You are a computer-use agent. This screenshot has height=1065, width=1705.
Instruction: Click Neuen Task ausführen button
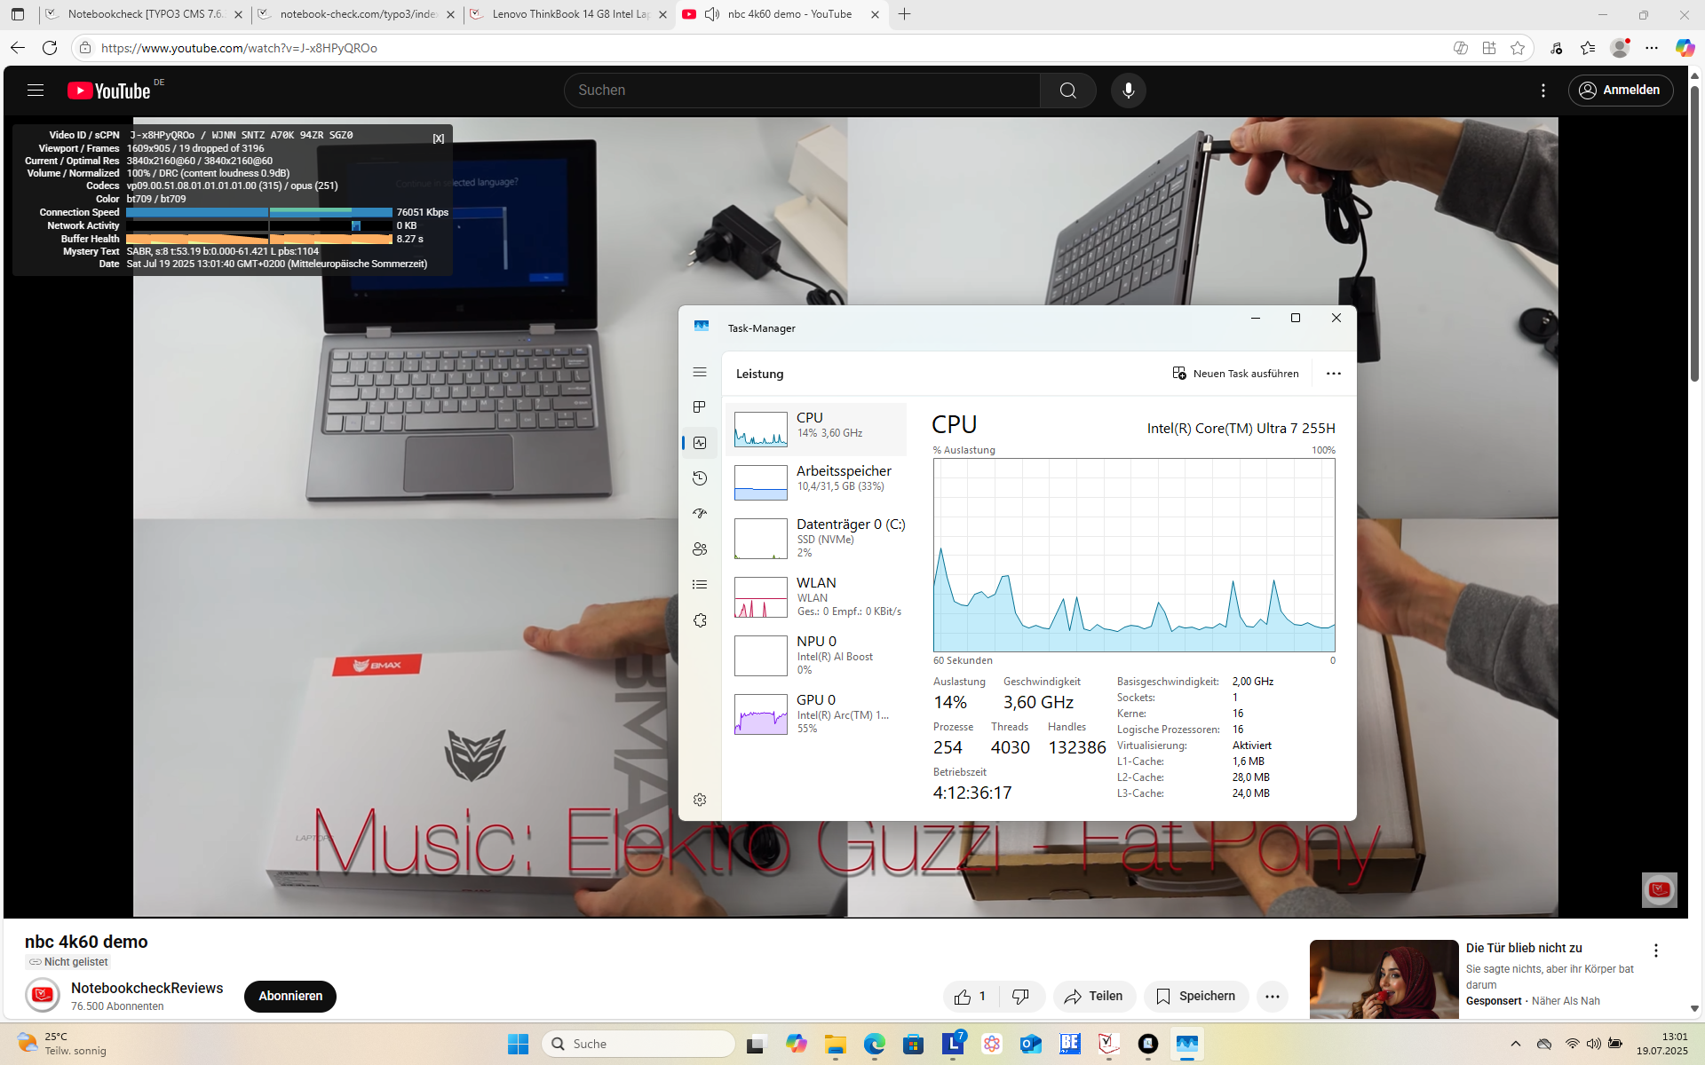(1235, 374)
